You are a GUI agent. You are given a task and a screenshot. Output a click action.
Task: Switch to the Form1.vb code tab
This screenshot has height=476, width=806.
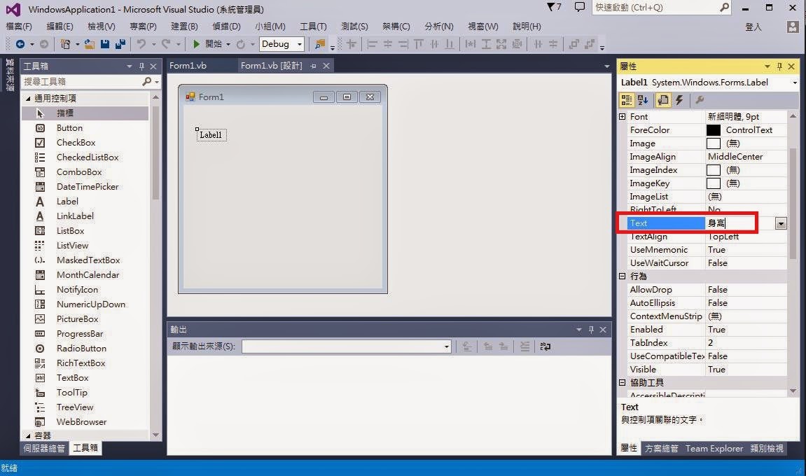[188, 66]
